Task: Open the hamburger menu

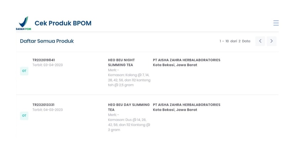Action: point(276,23)
